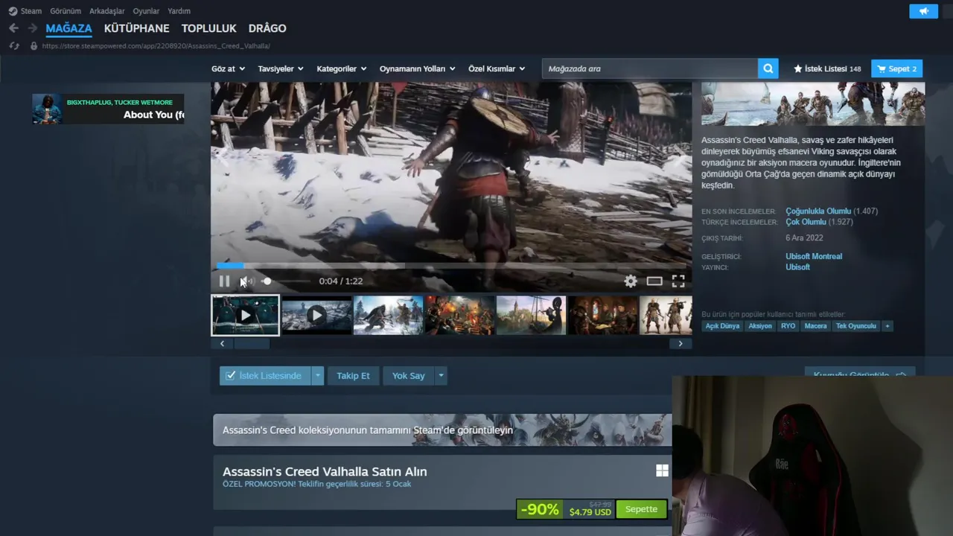Image resolution: width=953 pixels, height=536 pixels.
Task: Seek on the video progress bar
Action: coord(451,265)
